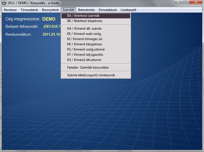Open the Listakezelő menu
The height and width of the screenshot is (152, 204).
coord(128,10)
